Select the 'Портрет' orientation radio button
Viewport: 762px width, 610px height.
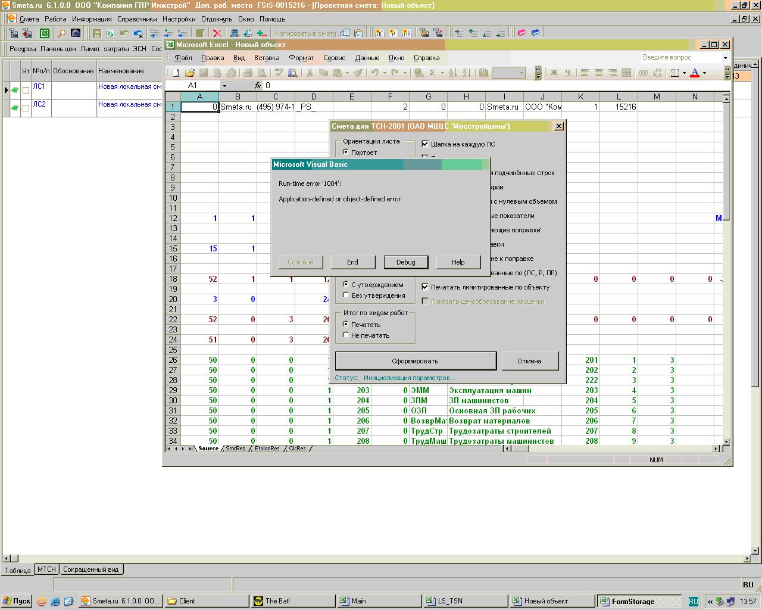tap(346, 152)
